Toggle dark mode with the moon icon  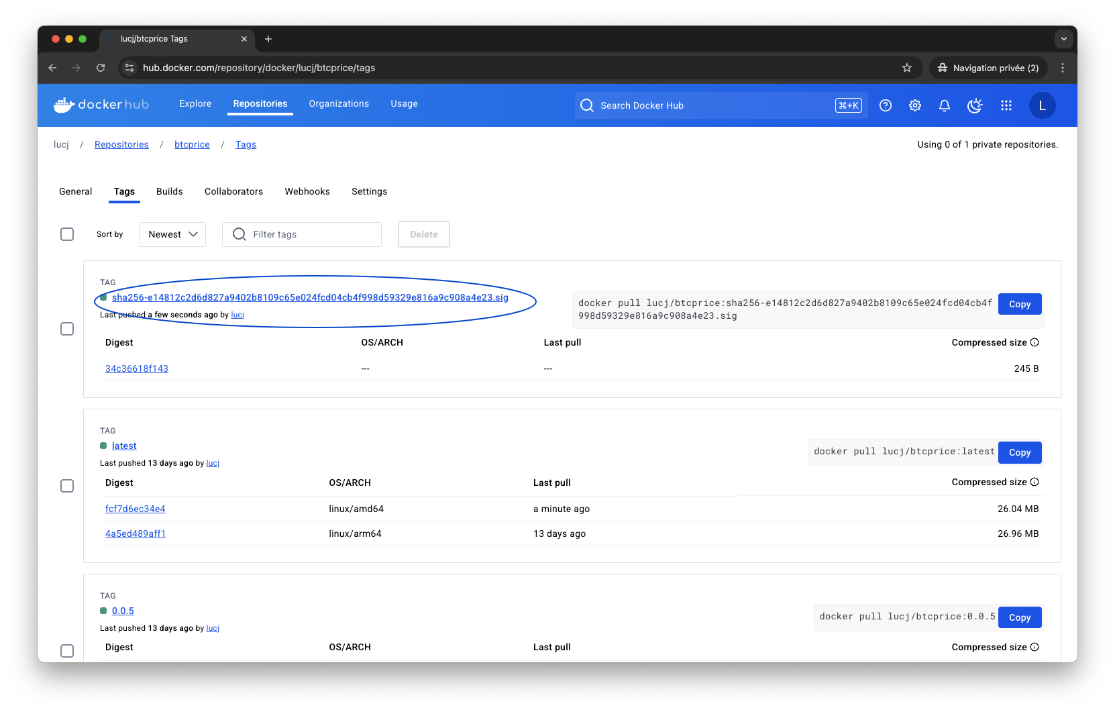[974, 105]
